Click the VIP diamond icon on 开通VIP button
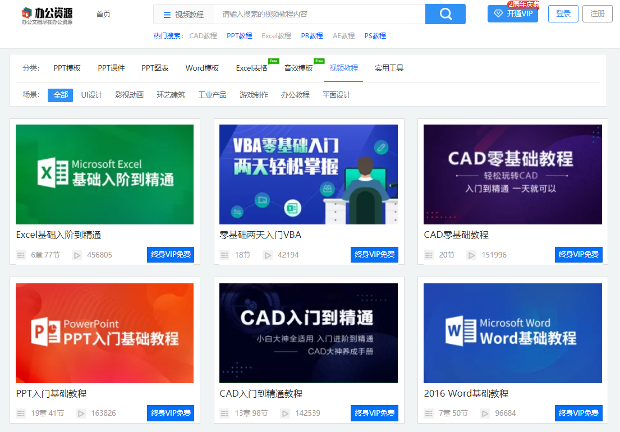This screenshot has height=432, width=620. click(498, 13)
